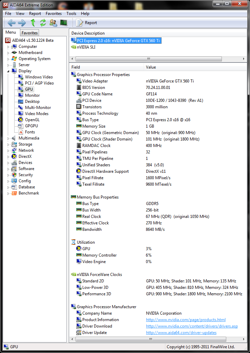Select the Operating System tree icon

[x=14, y=59]
